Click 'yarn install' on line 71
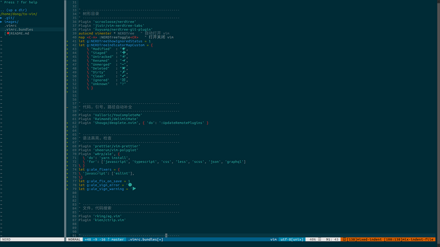Viewport: 440px width, 247px height. [114, 158]
